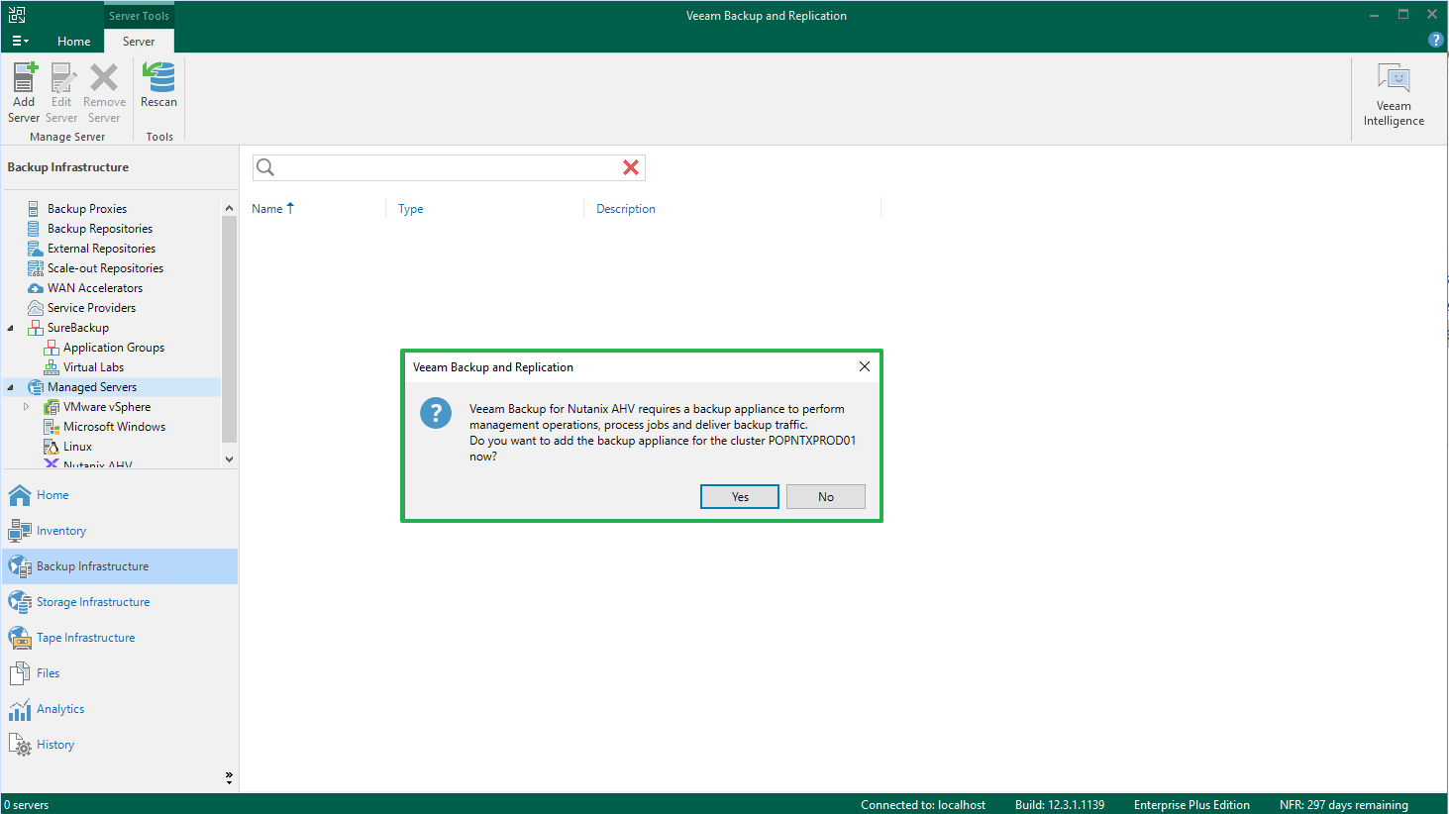Select the Server ribbon tab
Screen dimensions: 1449x814
[x=139, y=41]
